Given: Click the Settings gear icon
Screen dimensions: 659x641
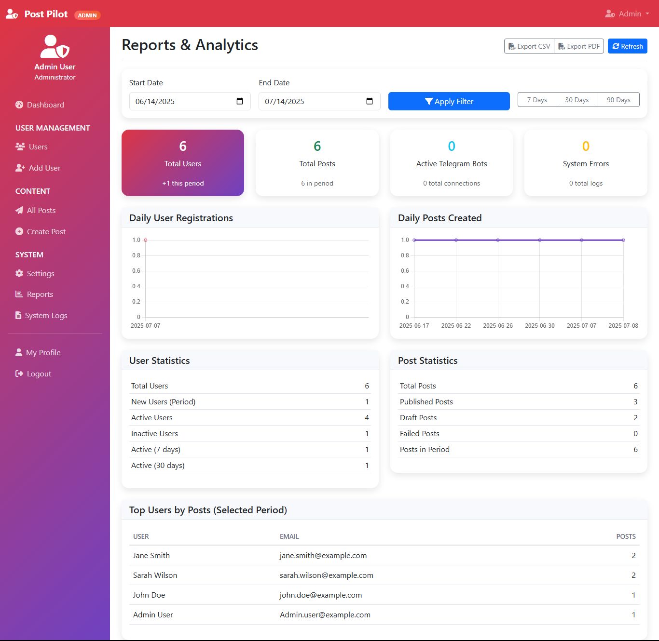Looking at the screenshot, I should [19, 273].
